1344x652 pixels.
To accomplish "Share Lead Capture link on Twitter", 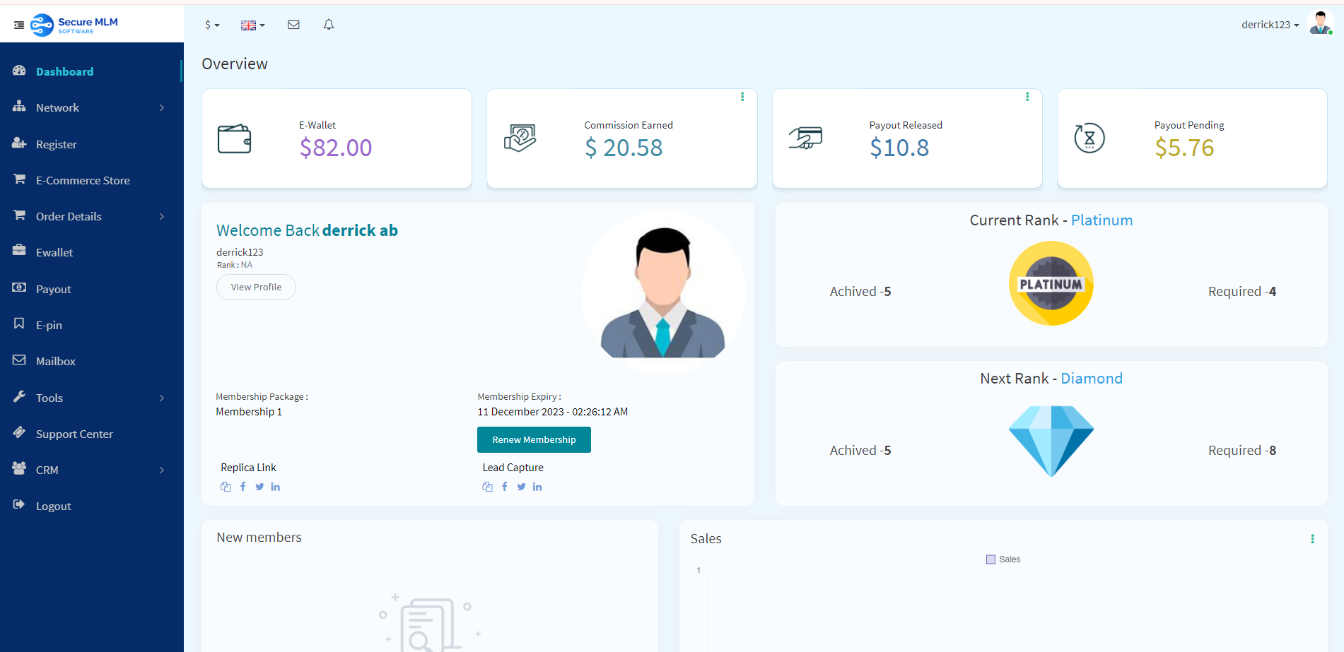I will (x=521, y=487).
